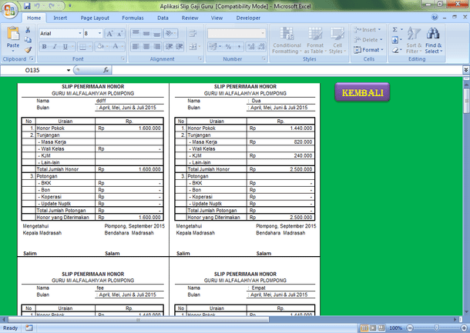Open Format cells menu
The image size is (470, 333).
click(x=368, y=50)
